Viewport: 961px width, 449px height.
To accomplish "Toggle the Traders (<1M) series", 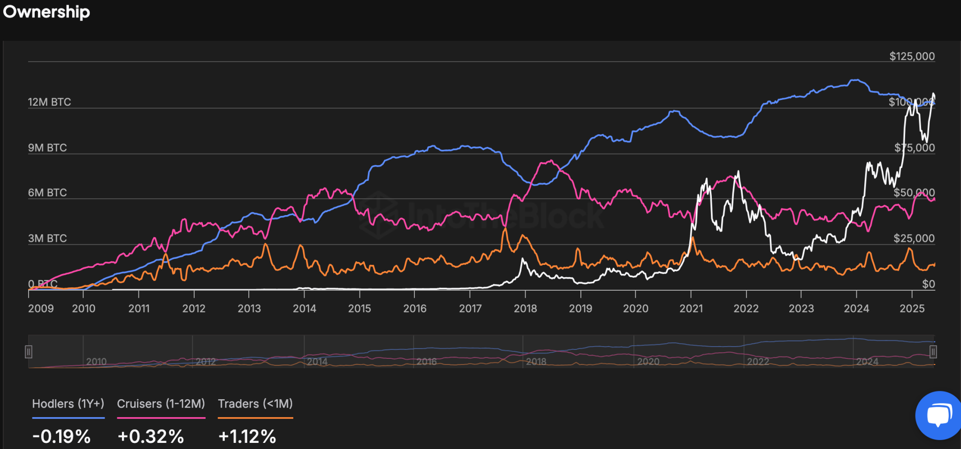I will [x=255, y=404].
